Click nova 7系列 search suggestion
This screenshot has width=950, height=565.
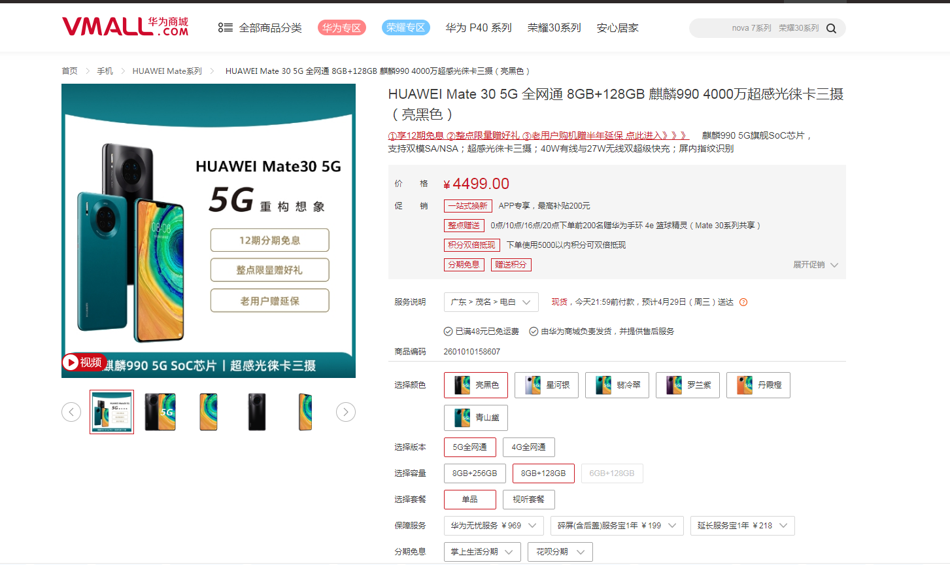point(752,28)
